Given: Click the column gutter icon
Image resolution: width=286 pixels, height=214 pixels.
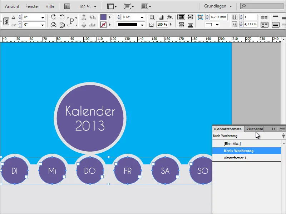Looking at the screenshot, I should coord(235,24).
